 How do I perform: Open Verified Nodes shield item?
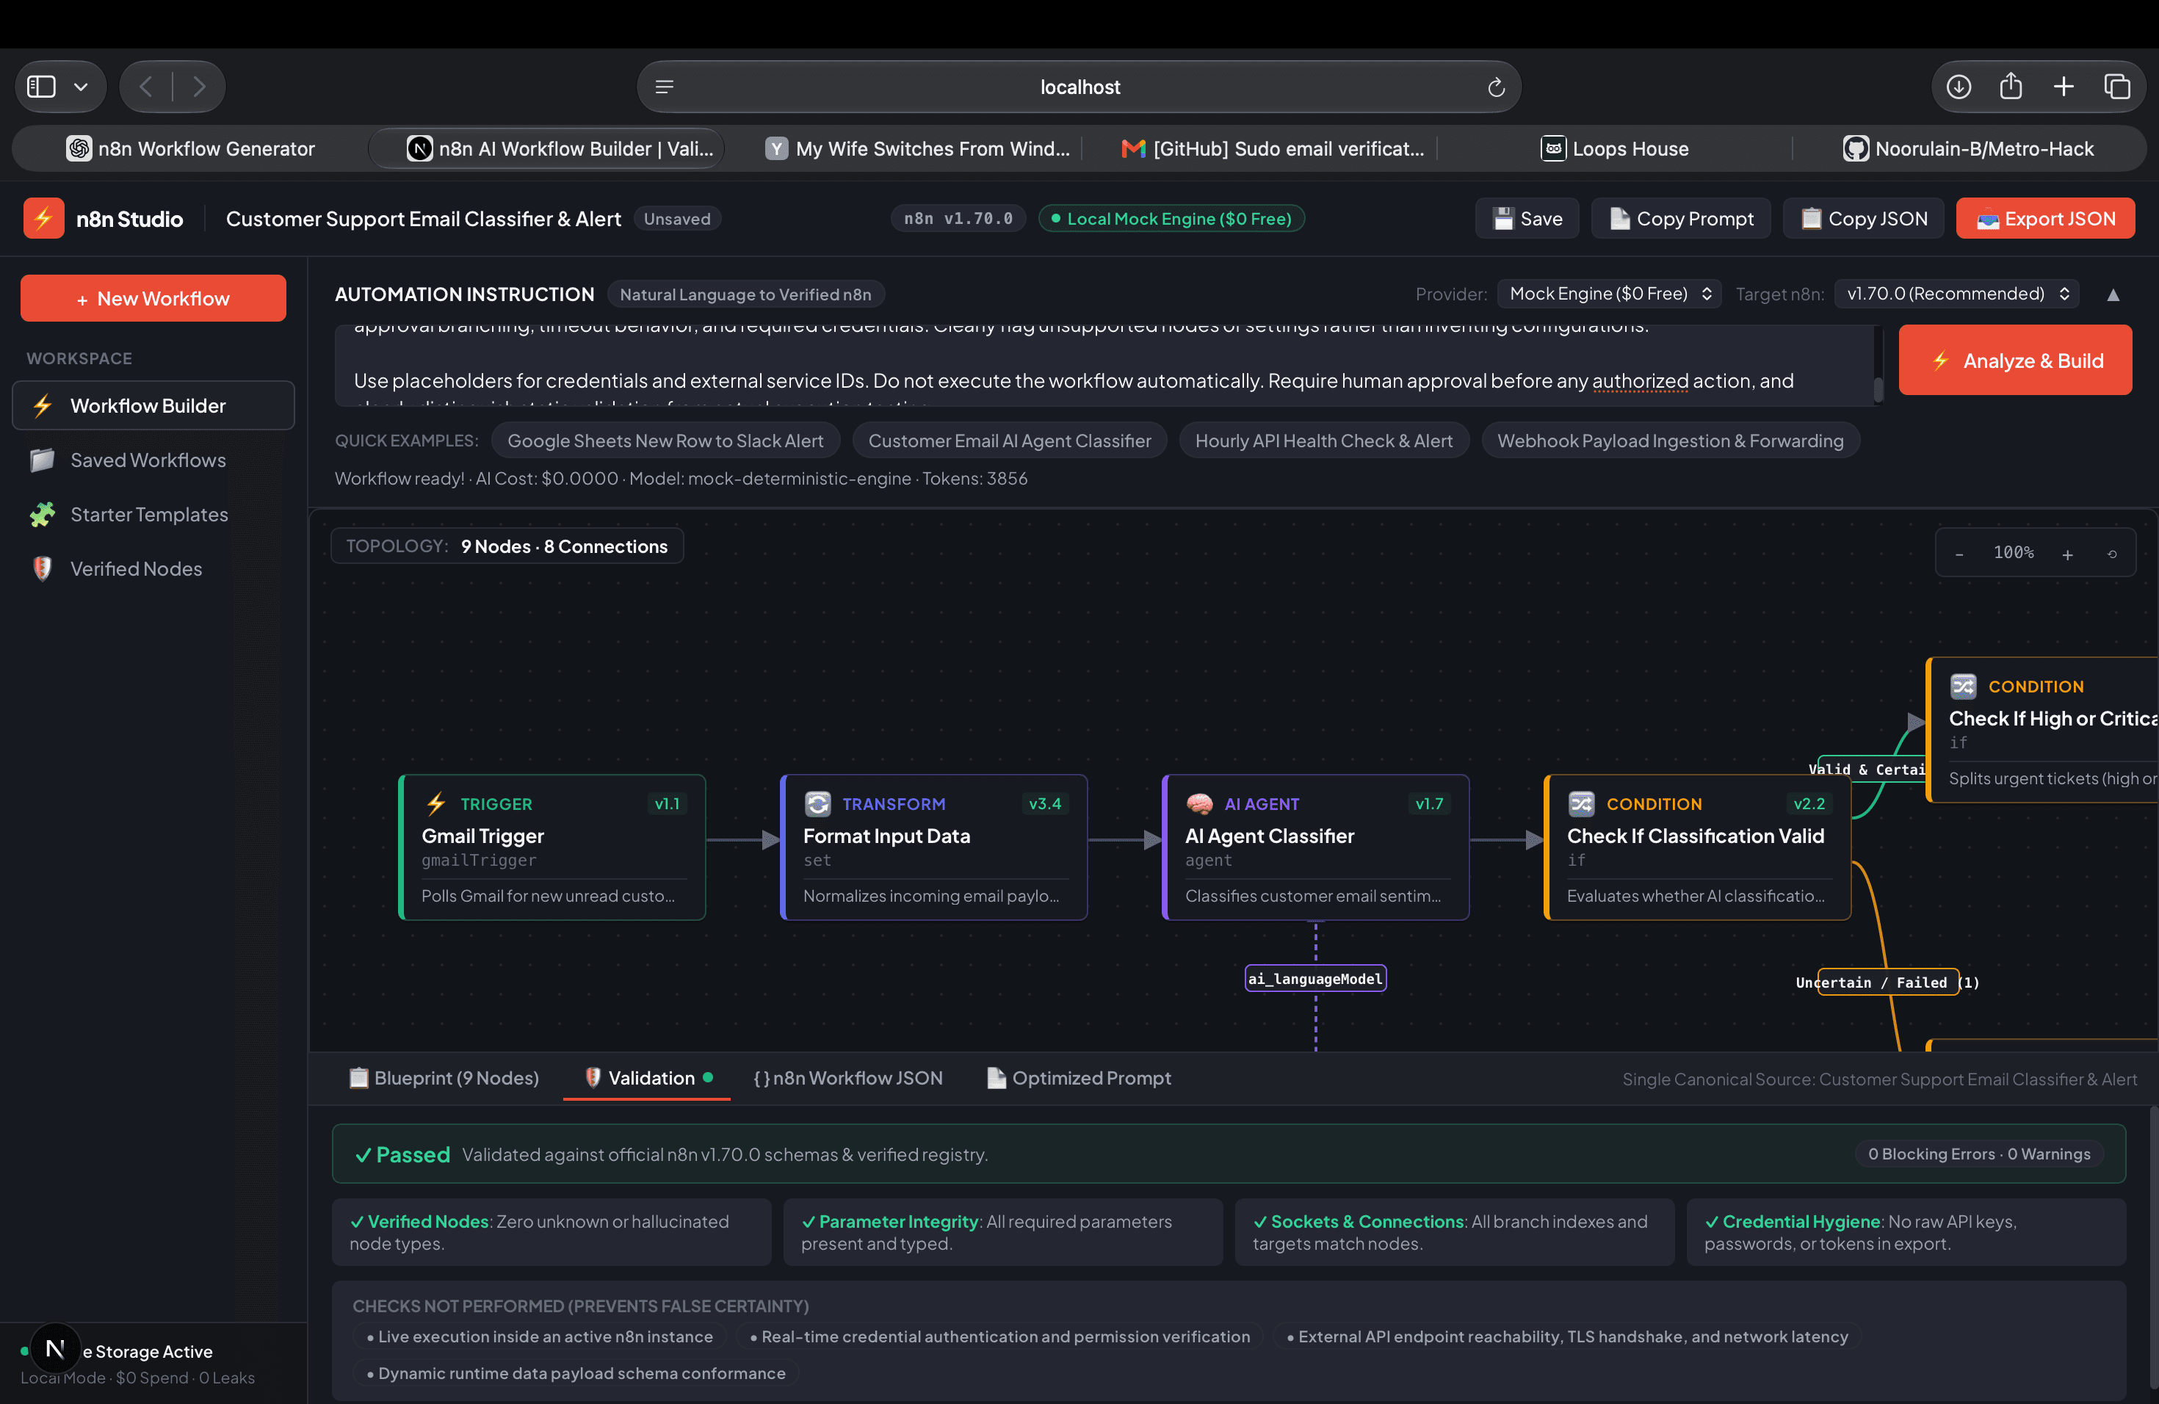153,568
